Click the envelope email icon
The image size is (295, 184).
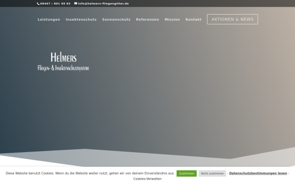tap(76, 3)
